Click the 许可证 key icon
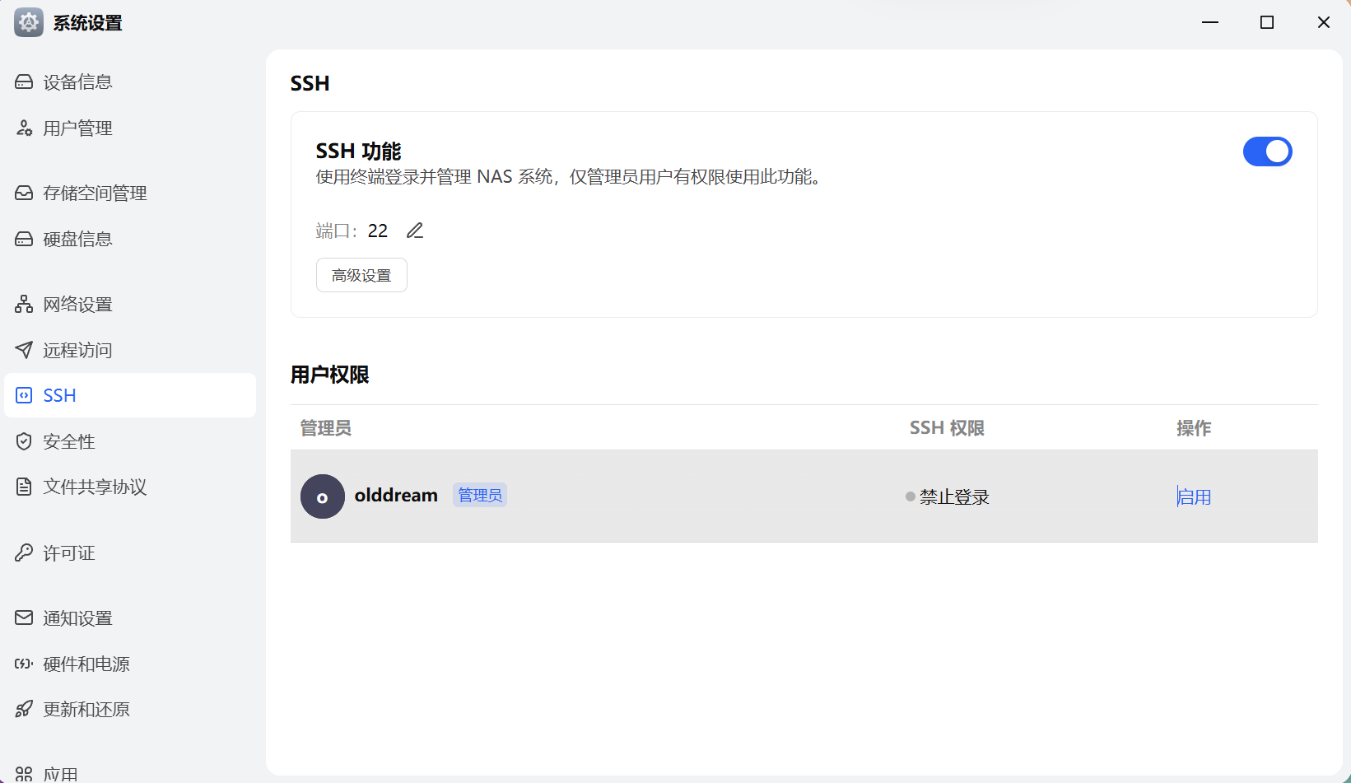The width and height of the screenshot is (1351, 783). (24, 553)
